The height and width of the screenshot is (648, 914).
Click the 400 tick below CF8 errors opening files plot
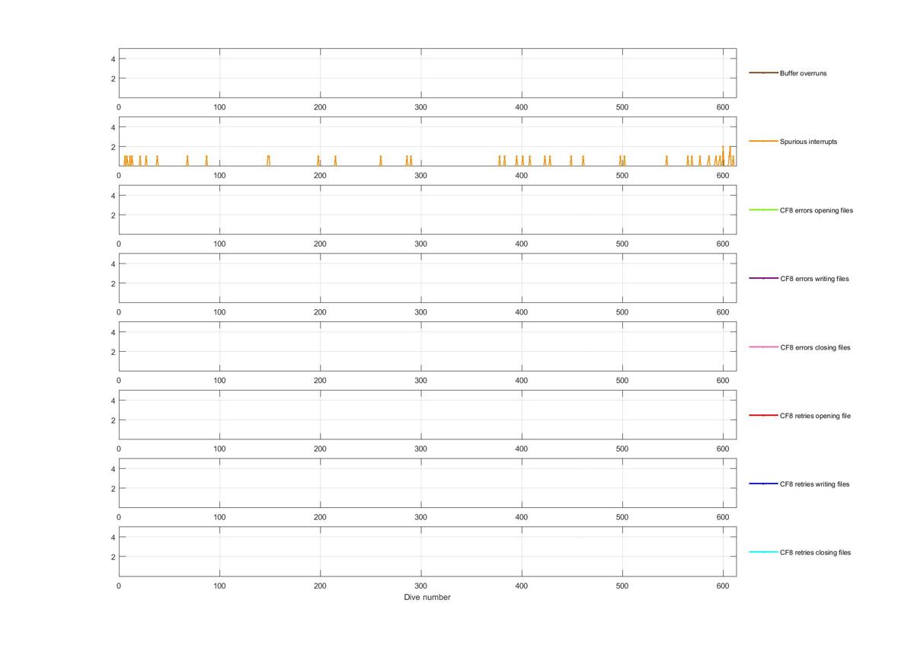[522, 244]
